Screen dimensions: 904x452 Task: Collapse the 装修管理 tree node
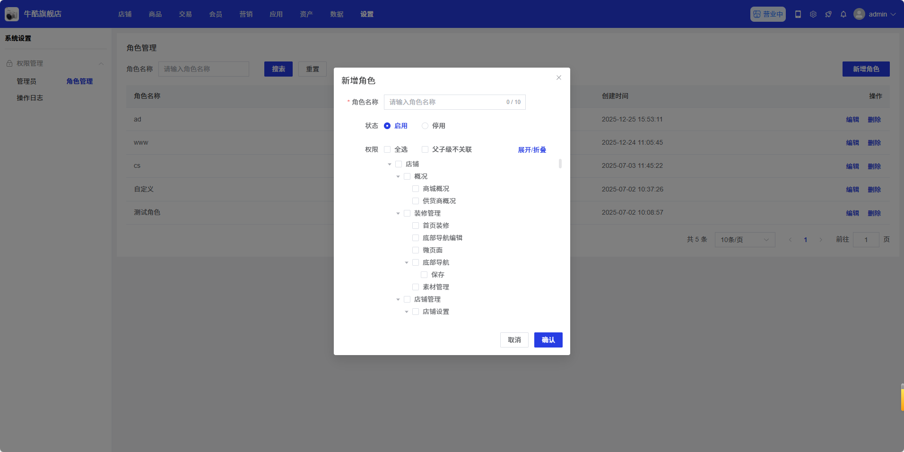click(398, 213)
